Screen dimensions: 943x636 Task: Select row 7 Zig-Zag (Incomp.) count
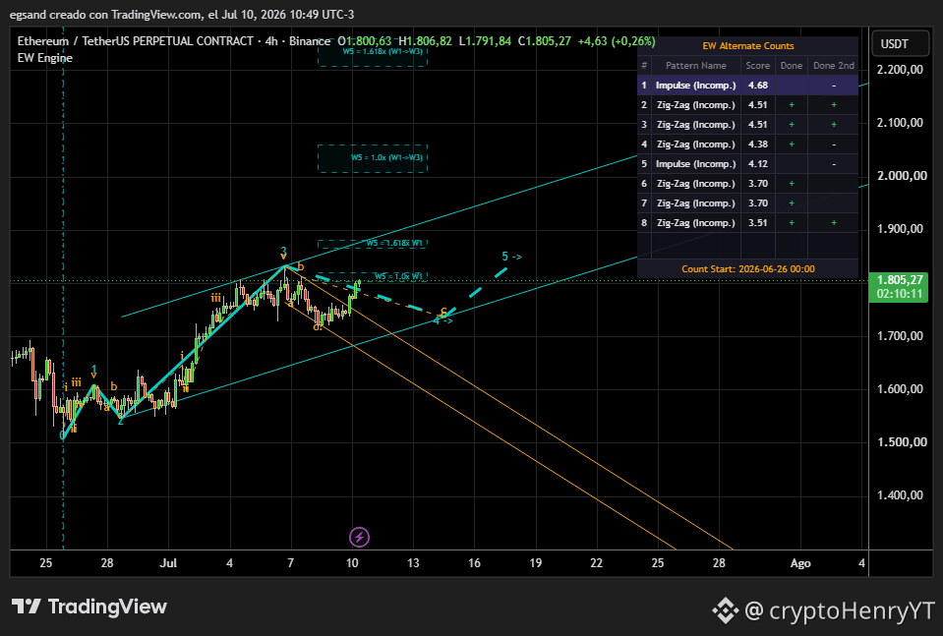point(747,203)
